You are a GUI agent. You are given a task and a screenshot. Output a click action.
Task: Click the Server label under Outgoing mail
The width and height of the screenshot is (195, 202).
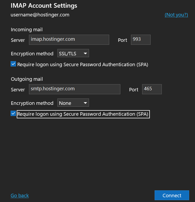[18, 90]
